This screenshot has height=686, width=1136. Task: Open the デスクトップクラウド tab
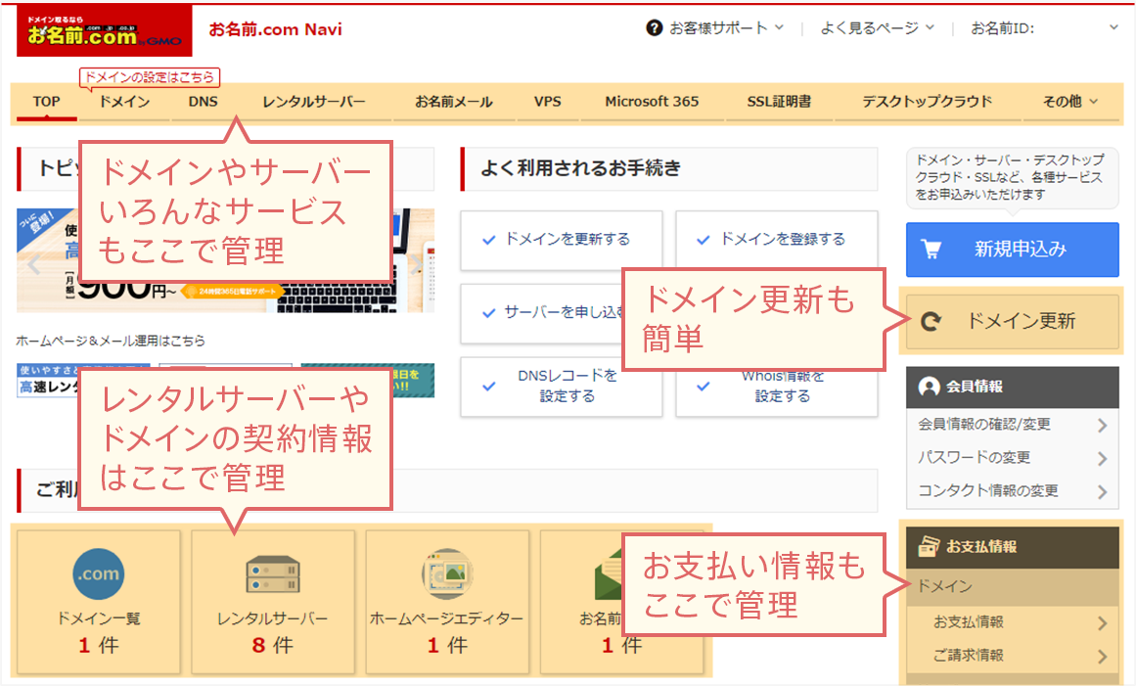coord(928,102)
